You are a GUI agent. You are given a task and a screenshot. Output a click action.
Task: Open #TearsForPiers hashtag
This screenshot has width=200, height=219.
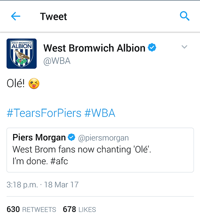[x=44, y=113]
